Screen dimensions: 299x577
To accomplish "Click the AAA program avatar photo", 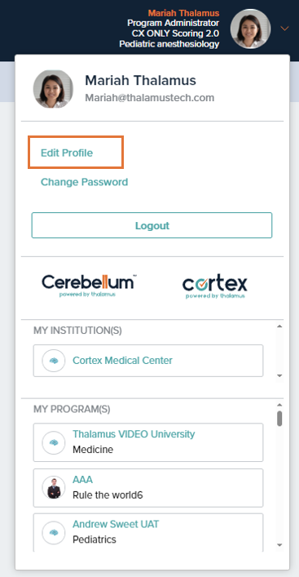I will [x=54, y=487].
